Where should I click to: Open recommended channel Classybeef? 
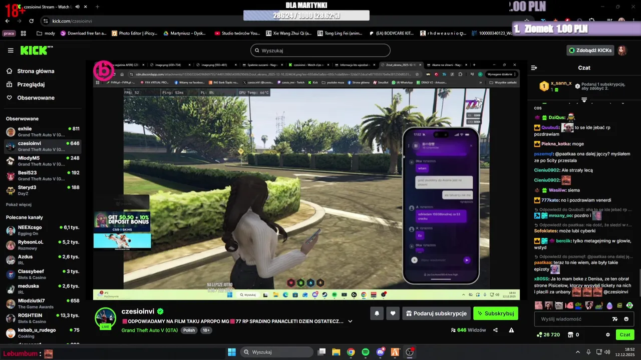(42, 274)
